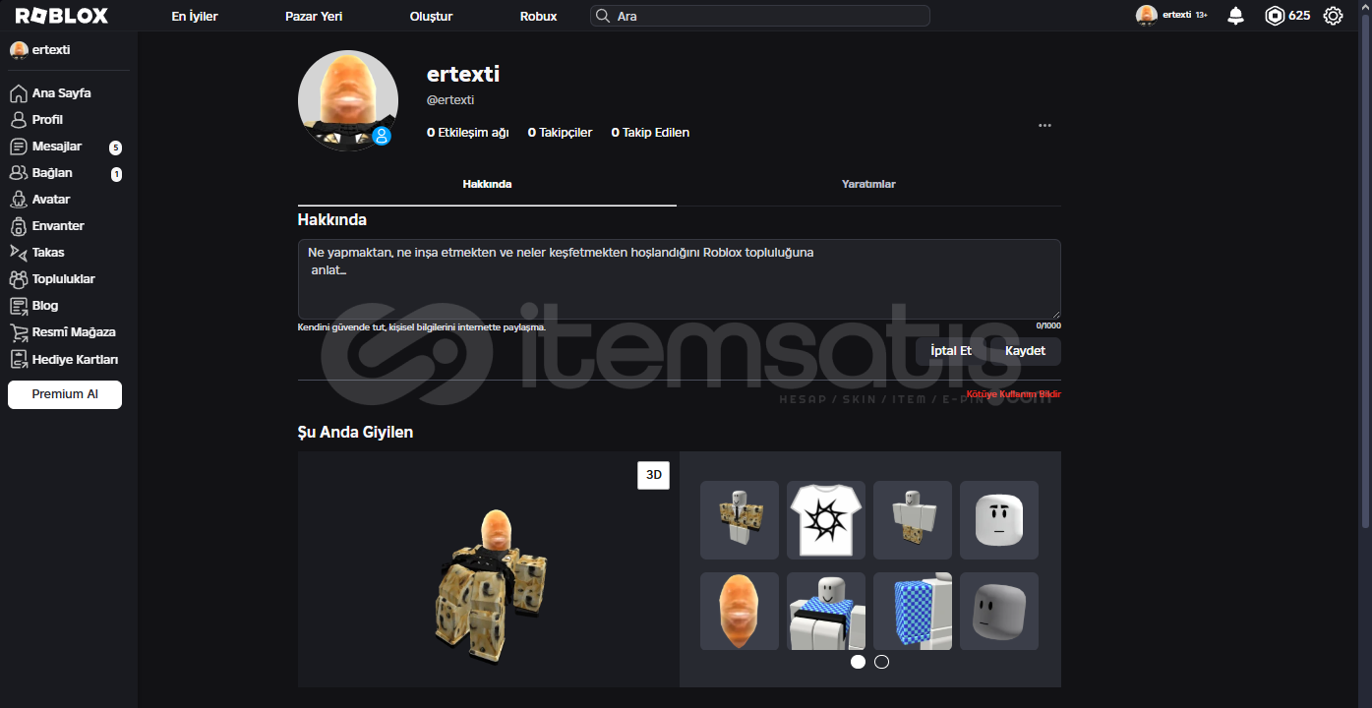Click the Premium Al button

(65, 394)
